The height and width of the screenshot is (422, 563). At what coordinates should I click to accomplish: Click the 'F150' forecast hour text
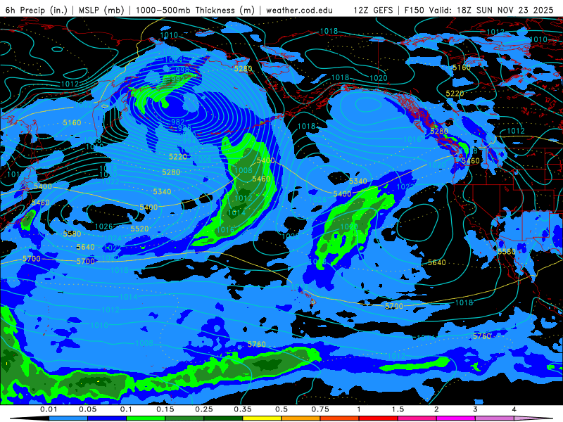[415, 11]
